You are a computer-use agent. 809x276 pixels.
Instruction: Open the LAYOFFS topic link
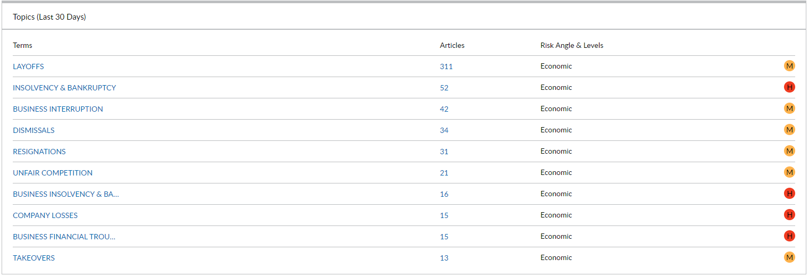click(x=28, y=66)
